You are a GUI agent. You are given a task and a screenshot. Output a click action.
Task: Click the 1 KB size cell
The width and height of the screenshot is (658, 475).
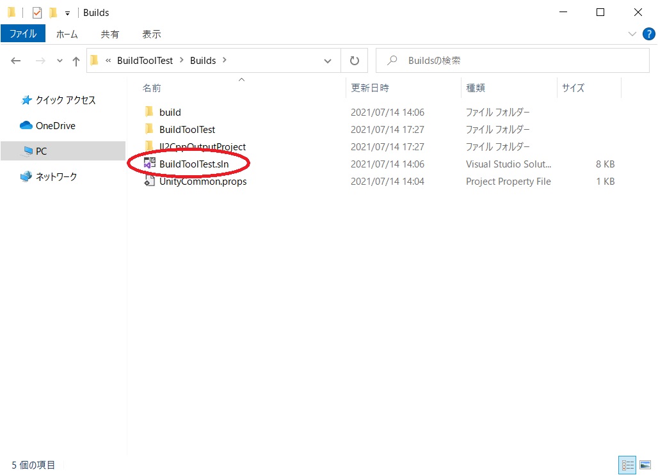pyautogui.click(x=605, y=182)
